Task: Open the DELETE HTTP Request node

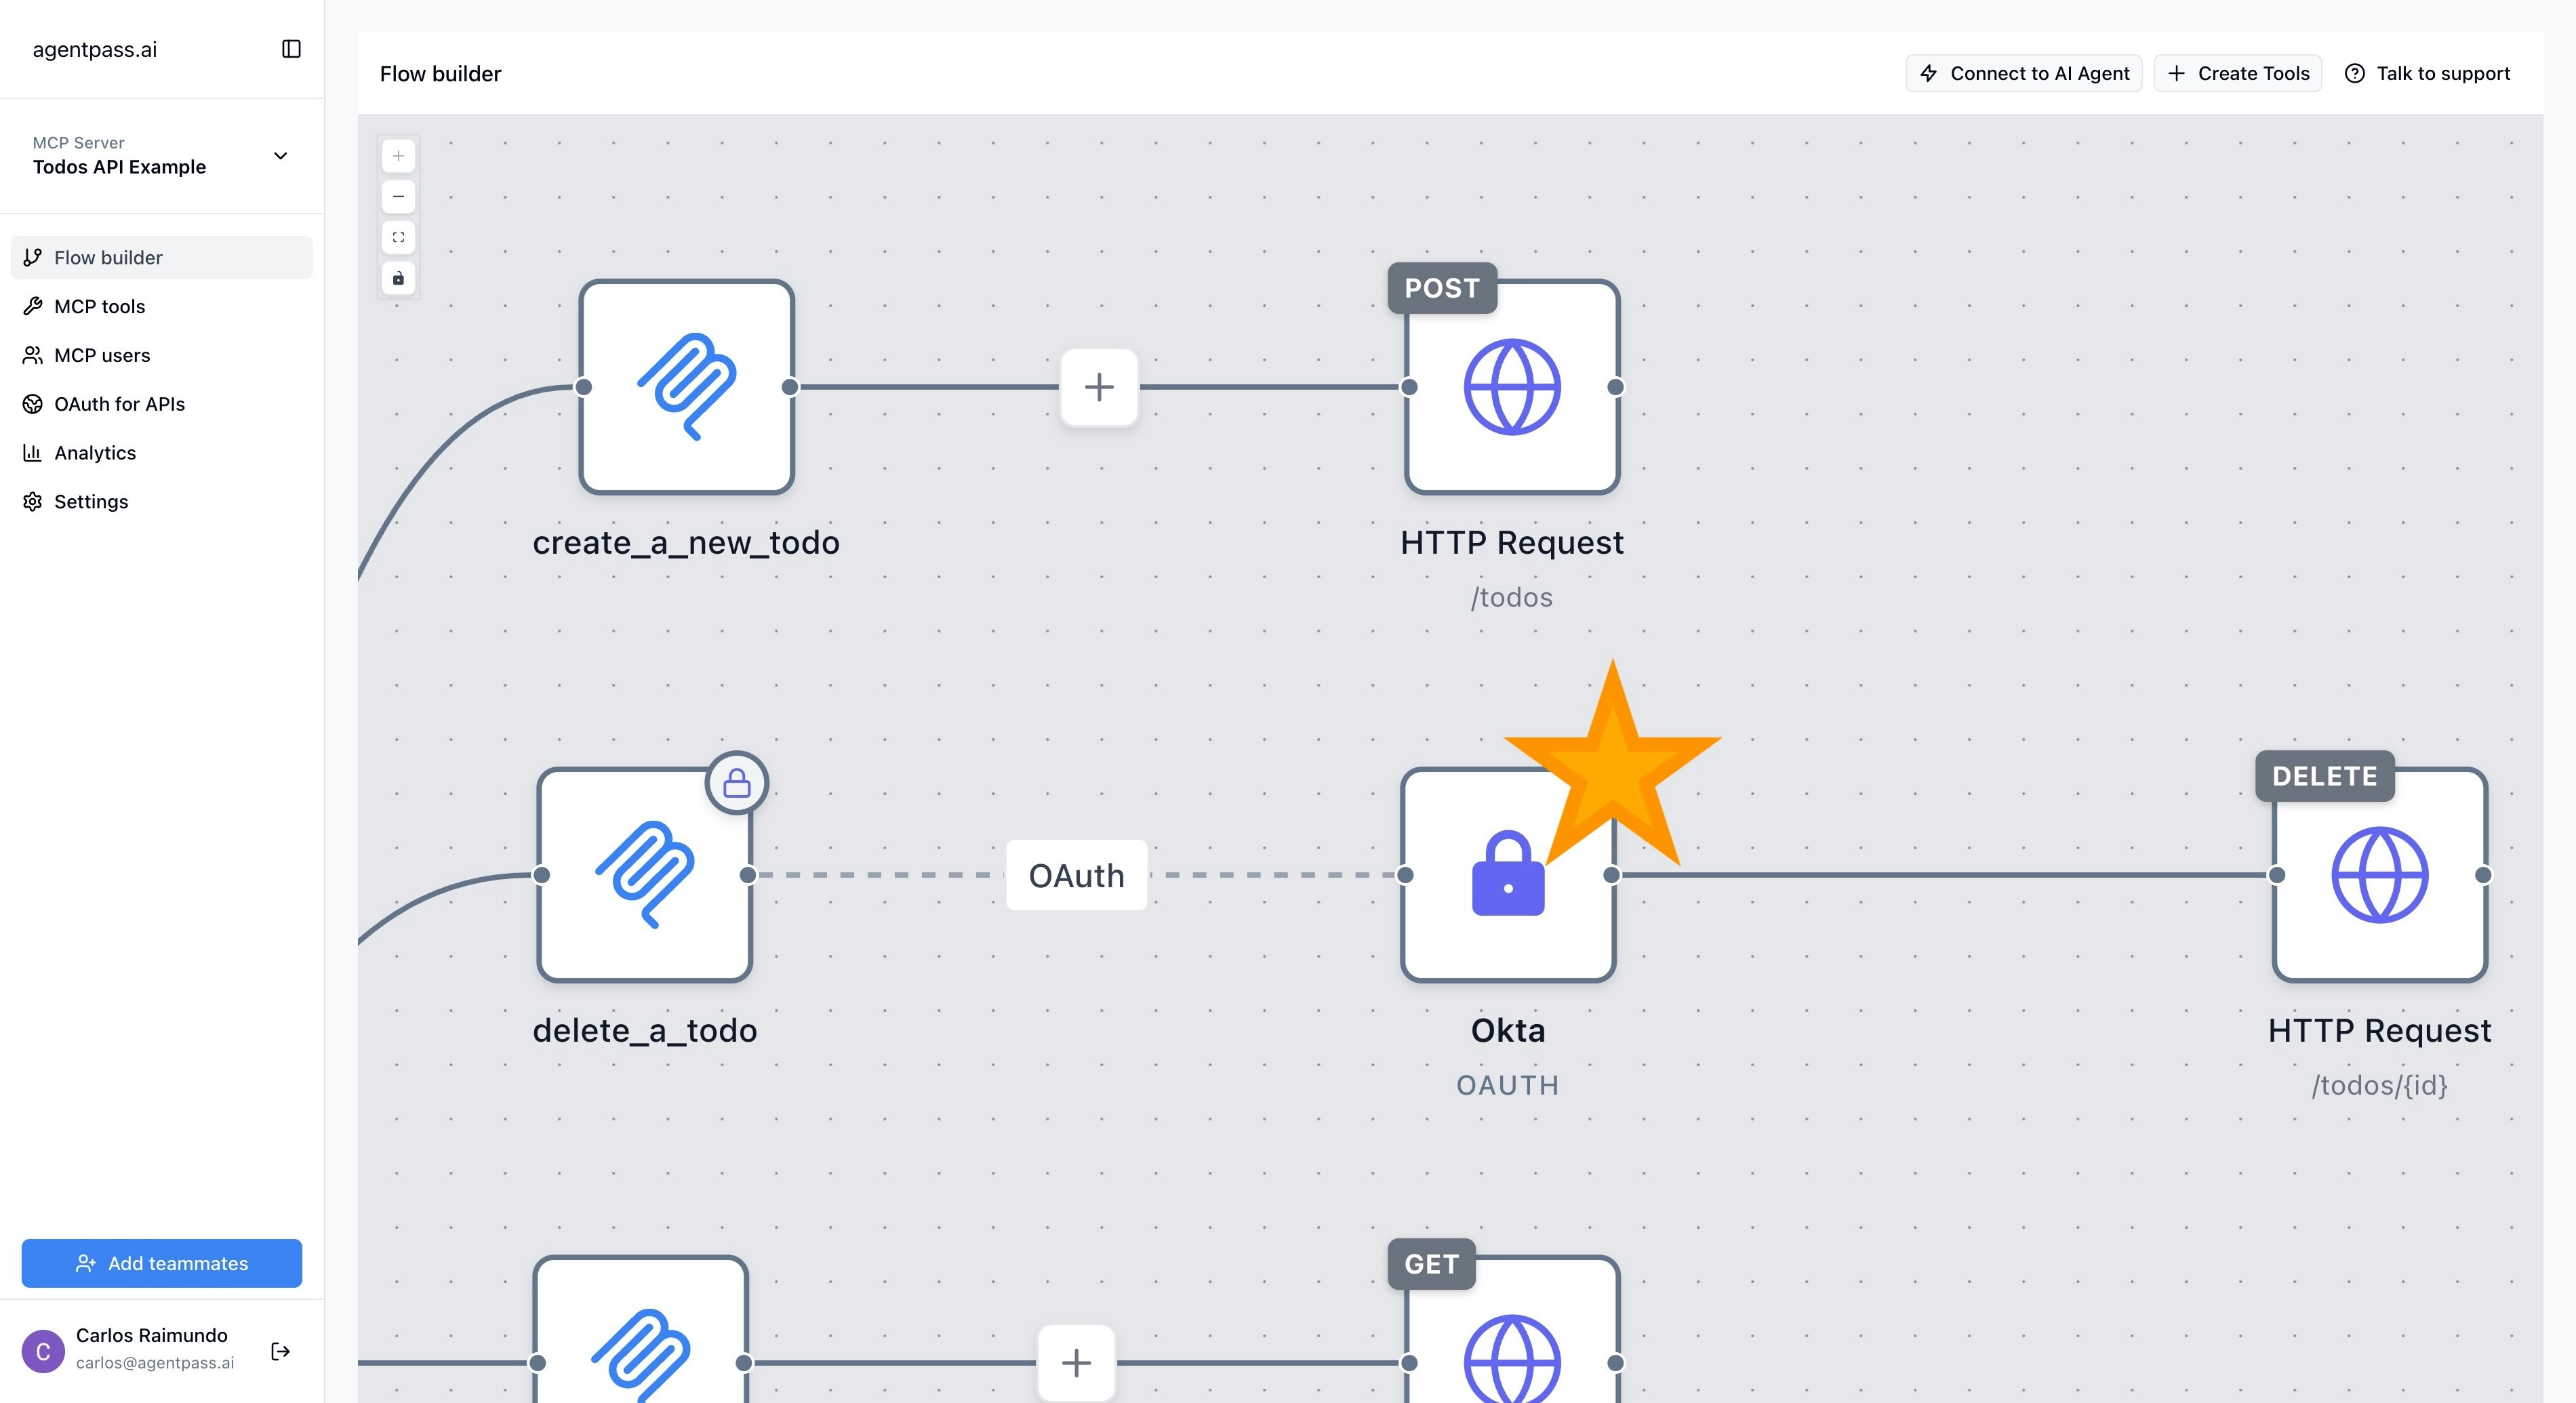Action: 2379,875
